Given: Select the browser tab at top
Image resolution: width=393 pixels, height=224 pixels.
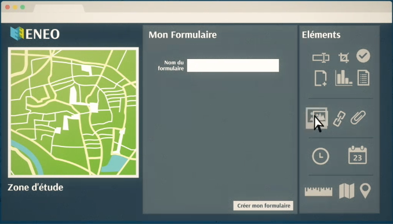Looking at the screenshot, I should [x=59, y=8].
